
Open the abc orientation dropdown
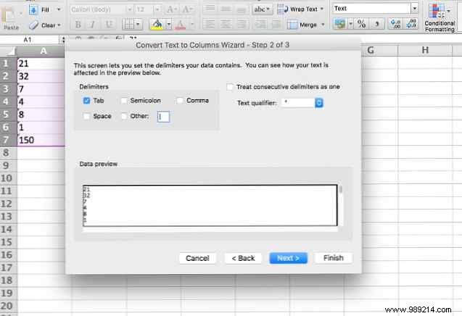click(x=261, y=9)
